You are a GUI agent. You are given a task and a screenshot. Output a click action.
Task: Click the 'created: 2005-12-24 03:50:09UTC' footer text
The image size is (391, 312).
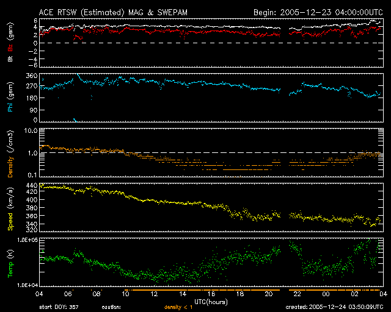[334, 307]
